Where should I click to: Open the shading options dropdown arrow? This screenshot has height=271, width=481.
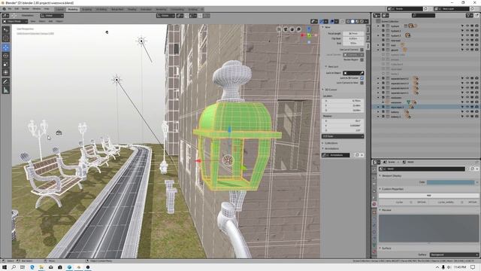click(366, 21)
